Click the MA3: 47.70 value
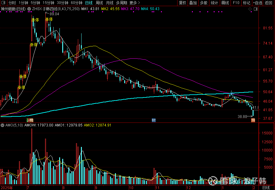Screen dimensions: 275x190 [x=130, y=9]
